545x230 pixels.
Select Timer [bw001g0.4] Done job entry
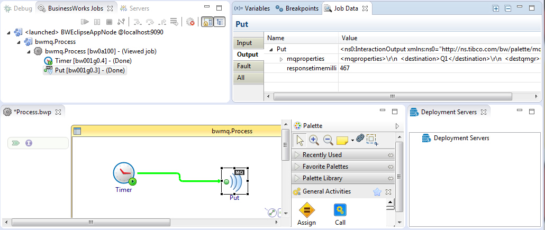[x=88, y=61]
